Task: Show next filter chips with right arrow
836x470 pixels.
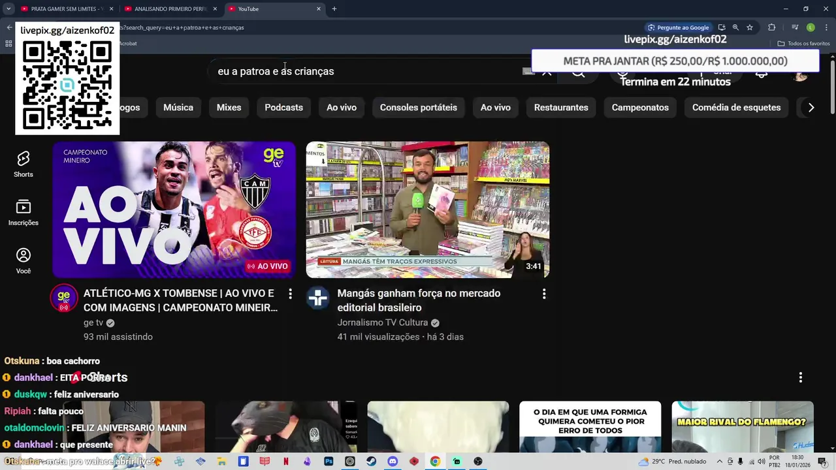Action: (x=811, y=108)
